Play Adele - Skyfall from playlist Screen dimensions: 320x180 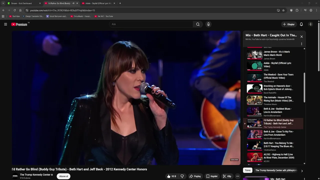click(x=273, y=66)
